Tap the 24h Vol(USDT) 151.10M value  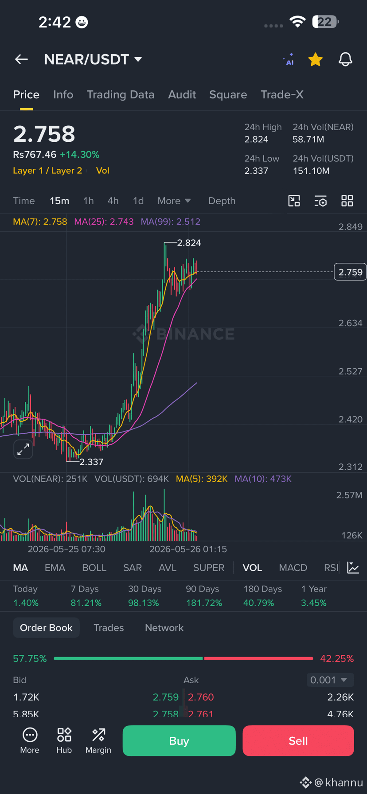[311, 171]
